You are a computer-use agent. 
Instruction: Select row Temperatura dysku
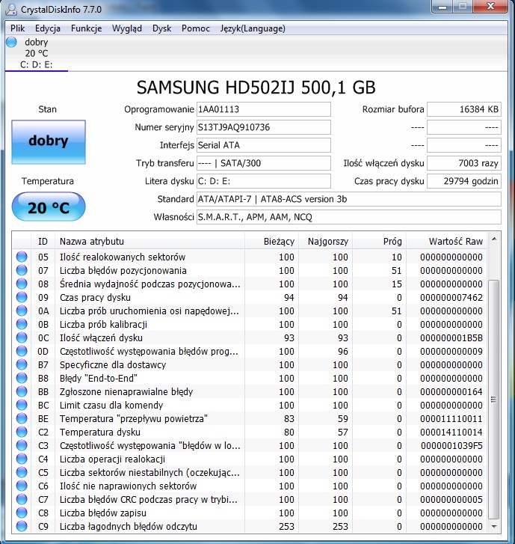pos(250,432)
